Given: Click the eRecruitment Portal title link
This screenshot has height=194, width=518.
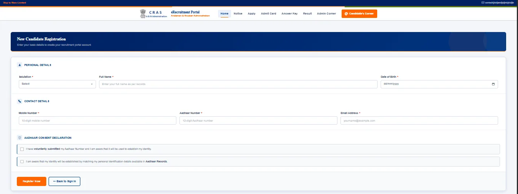Looking at the screenshot, I should tap(185, 12).
